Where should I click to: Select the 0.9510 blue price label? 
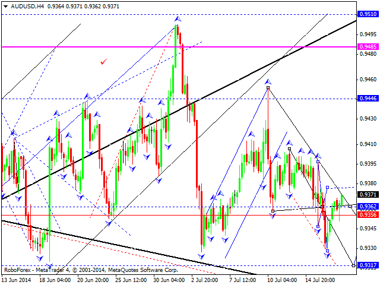pos(368,14)
